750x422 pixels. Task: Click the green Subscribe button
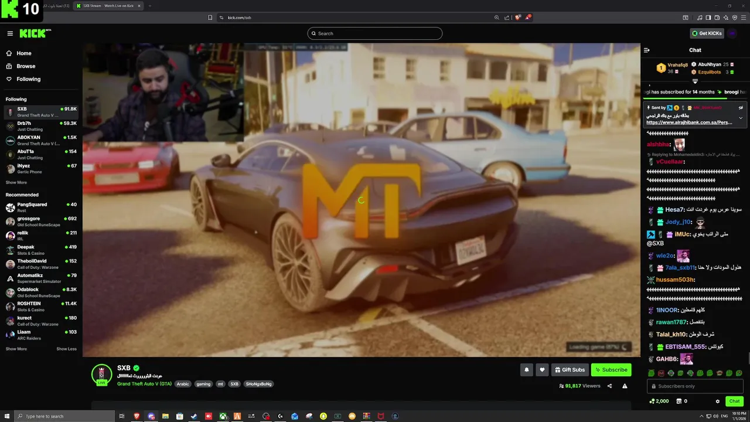click(x=611, y=370)
